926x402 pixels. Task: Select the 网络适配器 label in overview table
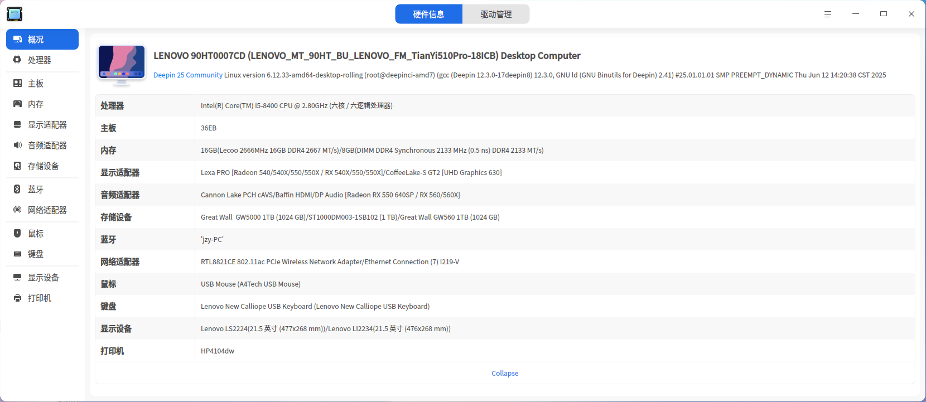(120, 261)
